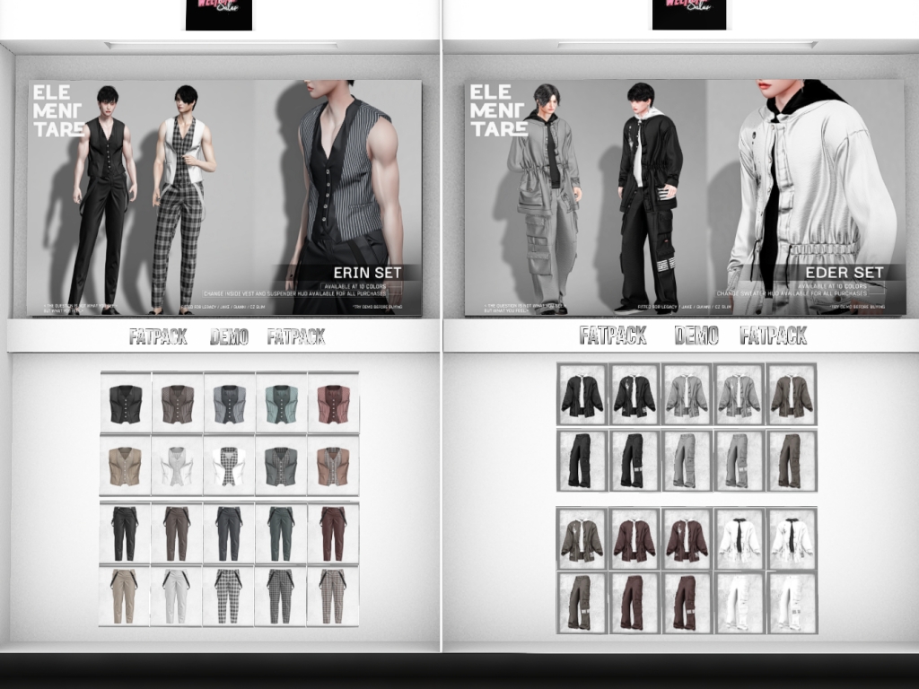Click the pink sale sign above Eder booth
The width and height of the screenshot is (919, 689).
pyautogui.click(x=688, y=14)
